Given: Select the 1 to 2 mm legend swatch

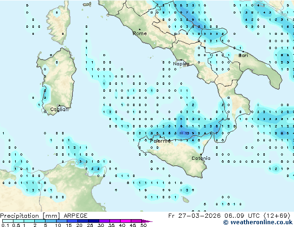Looking at the screenshot, I should [29, 221].
